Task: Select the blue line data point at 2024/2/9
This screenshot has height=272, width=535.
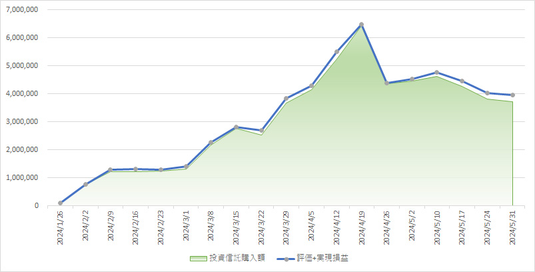Action: click(111, 169)
